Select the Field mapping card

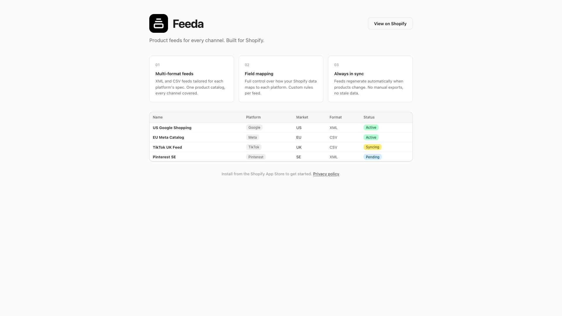pyautogui.click(x=281, y=79)
